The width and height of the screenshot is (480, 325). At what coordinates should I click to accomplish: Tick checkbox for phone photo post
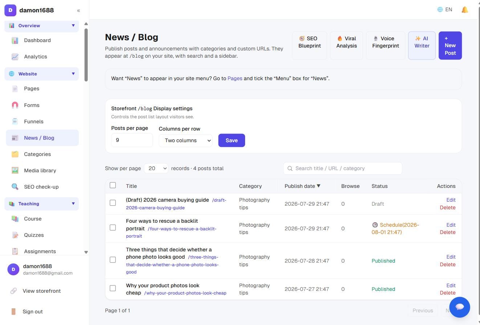[x=113, y=260]
